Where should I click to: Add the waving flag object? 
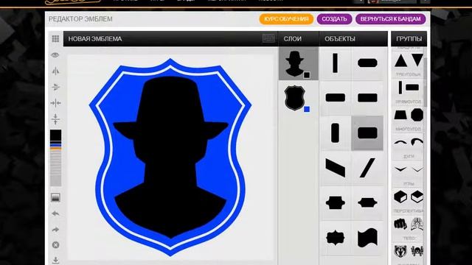tap(367, 238)
